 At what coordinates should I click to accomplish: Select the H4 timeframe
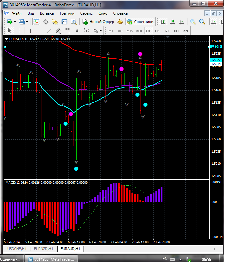[x=157, y=31]
